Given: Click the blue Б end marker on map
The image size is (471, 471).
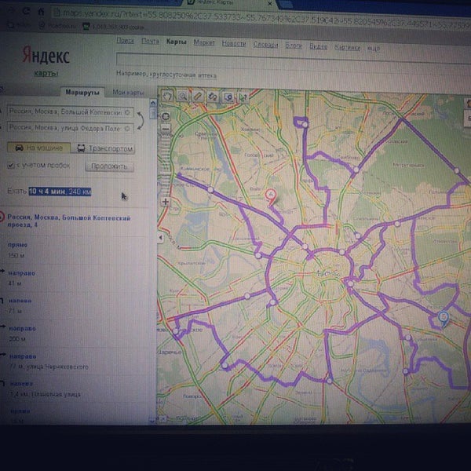Looking at the screenshot, I should (444, 318).
